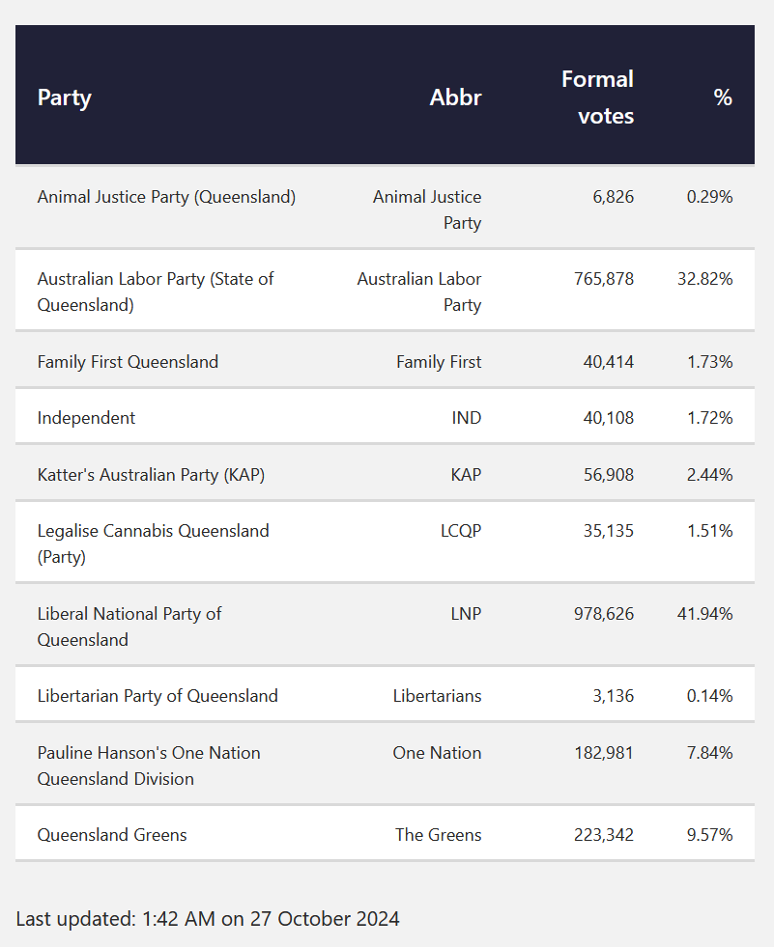Click The Greens abbreviation cell
The width and height of the screenshot is (774, 947).
[x=438, y=835]
